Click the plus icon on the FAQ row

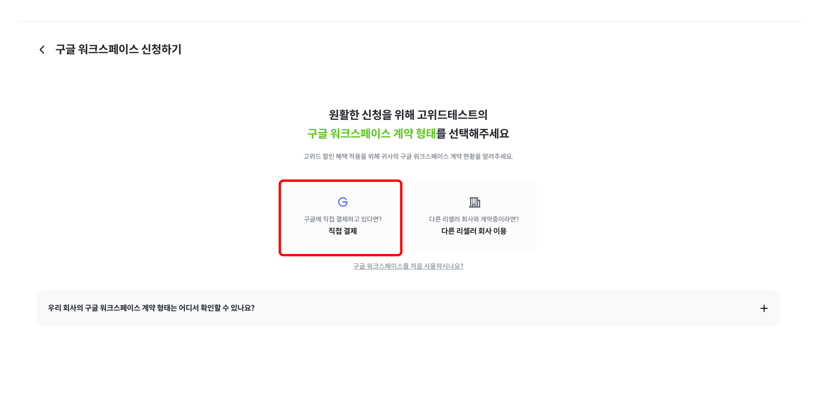click(x=764, y=308)
